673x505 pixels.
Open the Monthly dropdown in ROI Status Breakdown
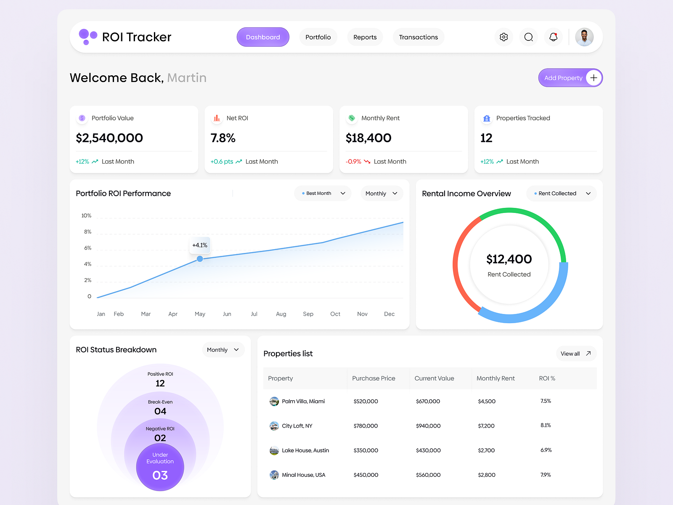[x=223, y=349]
